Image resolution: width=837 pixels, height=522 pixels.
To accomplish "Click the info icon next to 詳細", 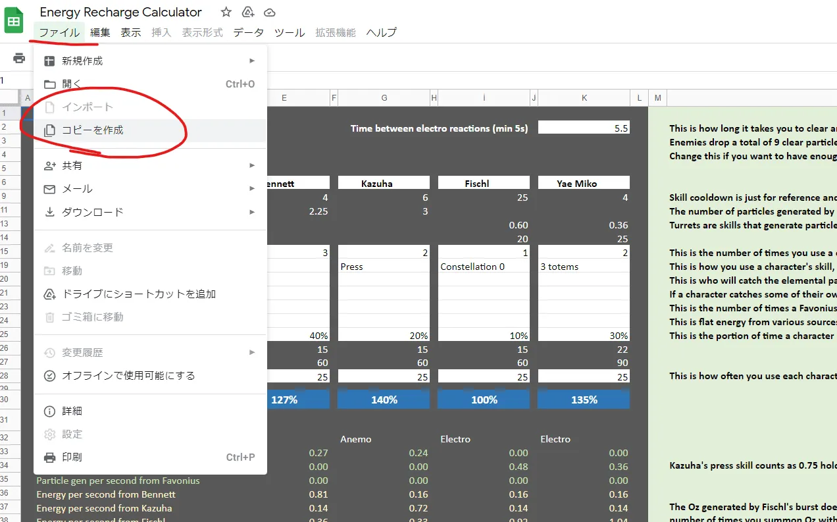I will 49,411.
